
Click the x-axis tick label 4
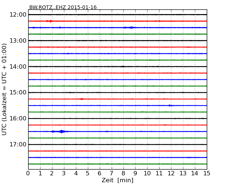coord(76,174)
